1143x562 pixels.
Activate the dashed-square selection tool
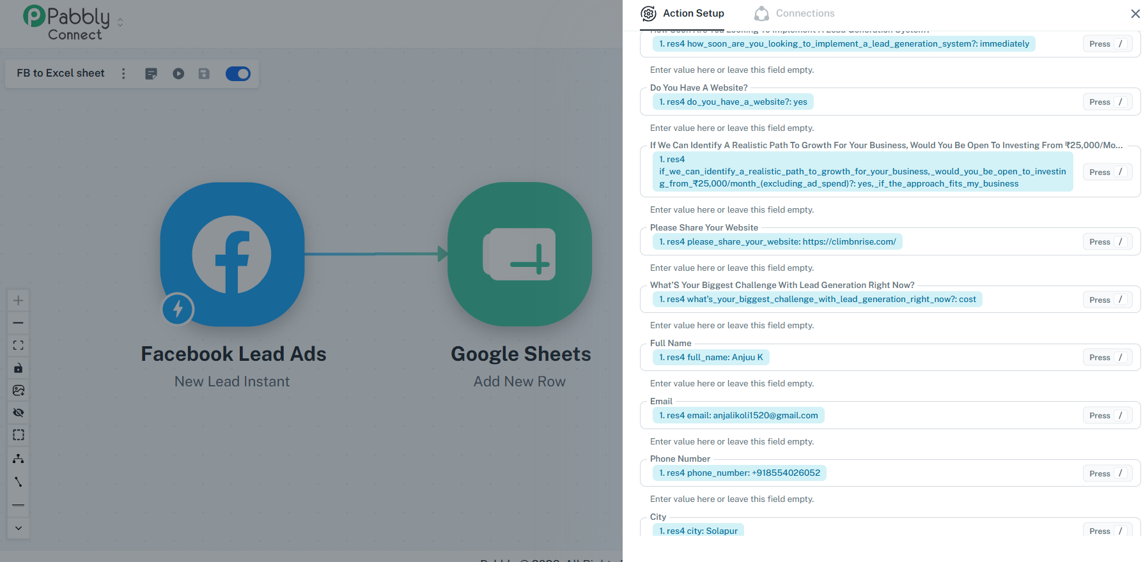point(19,435)
